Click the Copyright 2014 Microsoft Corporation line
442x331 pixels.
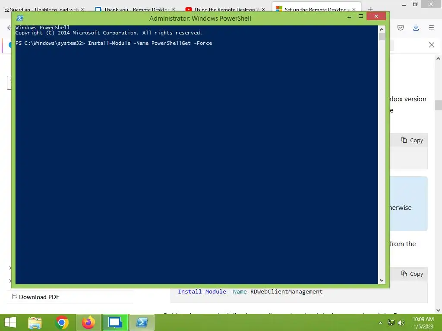click(x=109, y=33)
